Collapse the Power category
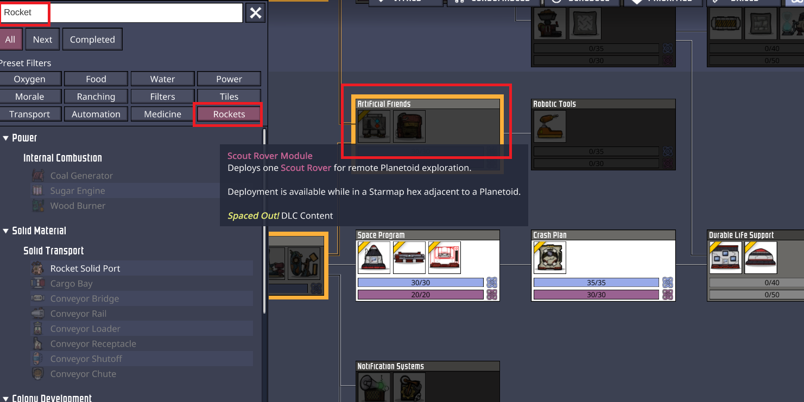 (x=6, y=138)
